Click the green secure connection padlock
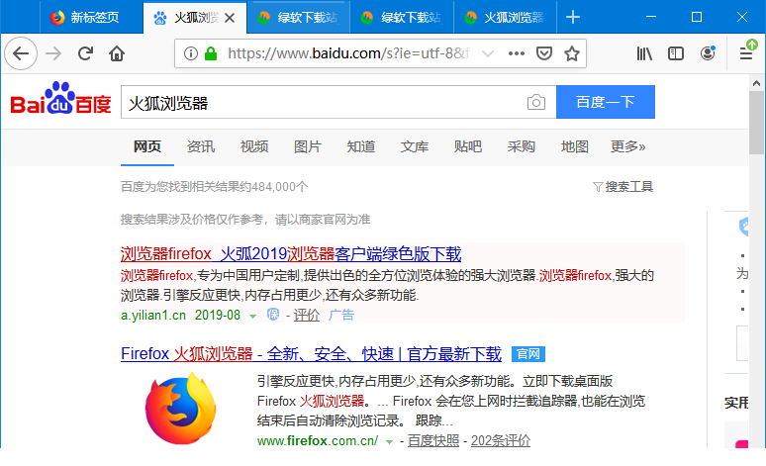766x466 pixels. pos(211,53)
